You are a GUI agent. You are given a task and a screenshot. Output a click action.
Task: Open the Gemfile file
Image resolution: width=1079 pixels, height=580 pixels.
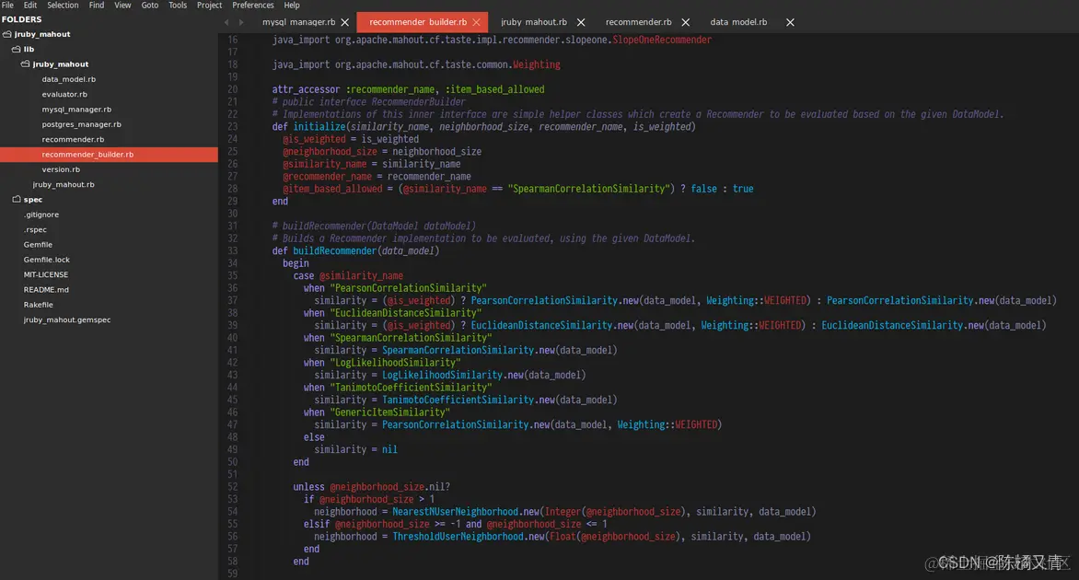38,245
